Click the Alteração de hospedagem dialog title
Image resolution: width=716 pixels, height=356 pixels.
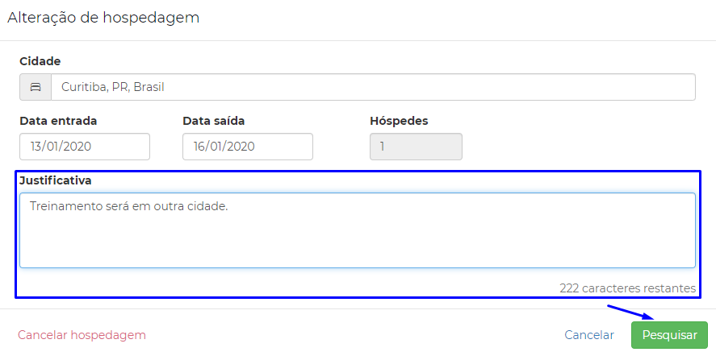pyautogui.click(x=103, y=18)
